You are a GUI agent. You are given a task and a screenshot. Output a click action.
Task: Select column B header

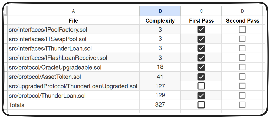pyautogui.click(x=160, y=11)
